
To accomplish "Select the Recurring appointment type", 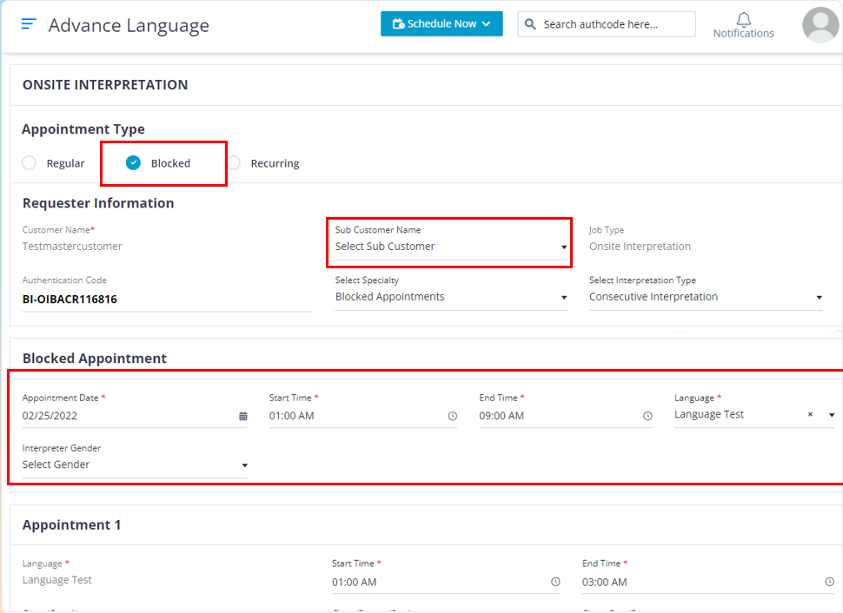I will click(x=234, y=163).
